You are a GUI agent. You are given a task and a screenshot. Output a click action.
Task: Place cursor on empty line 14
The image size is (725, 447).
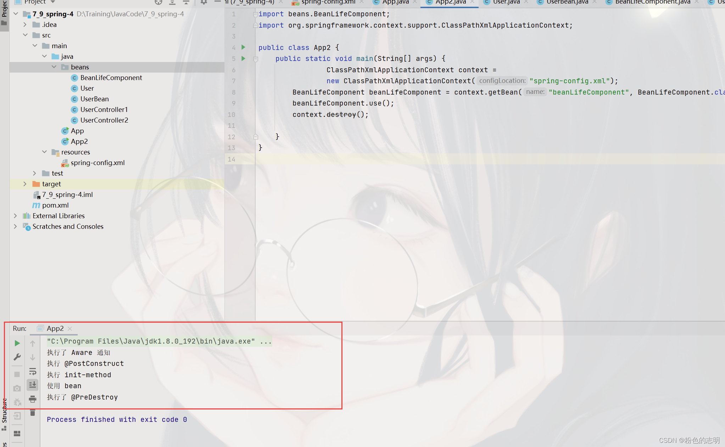coord(489,159)
